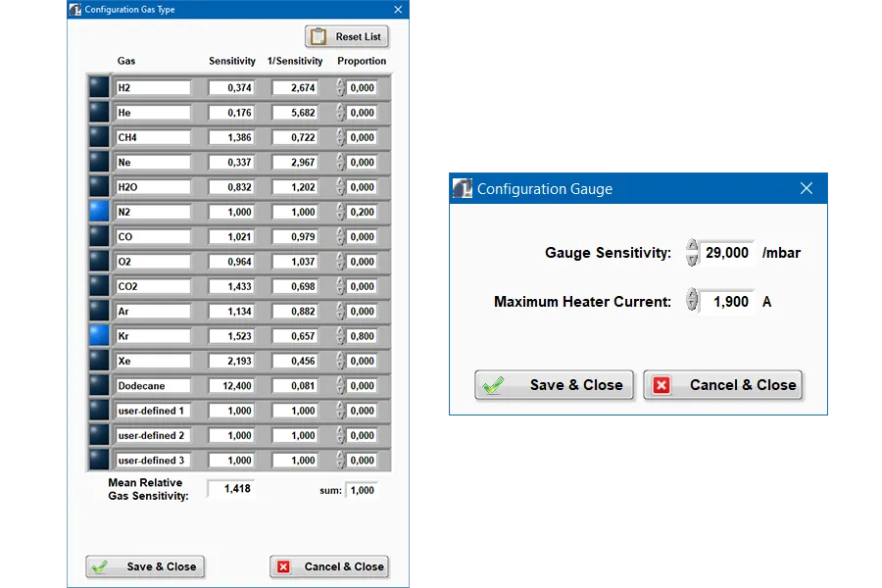Adjust N2 proportion with its stepper arrows

pos(340,212)
